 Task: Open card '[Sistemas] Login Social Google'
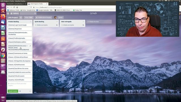tap(20, 25)
